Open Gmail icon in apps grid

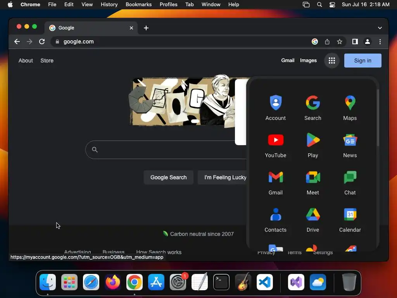276,182
